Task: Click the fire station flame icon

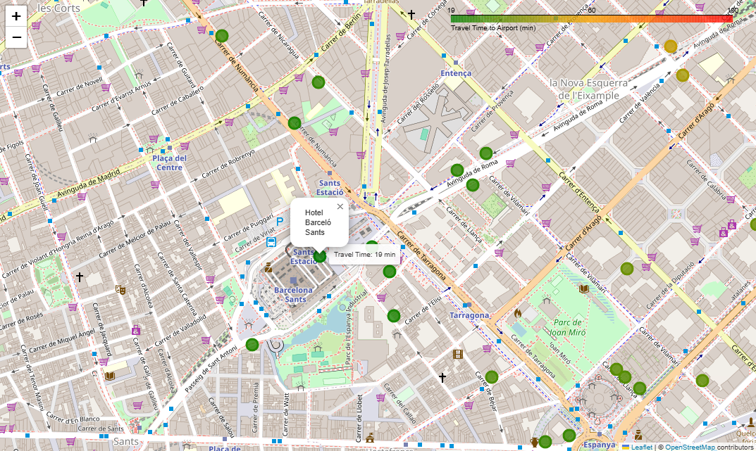Action: point(518,313)
